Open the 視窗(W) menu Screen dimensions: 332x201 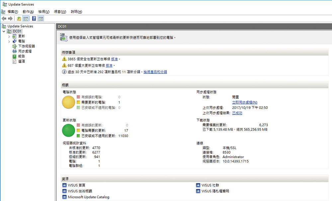[60, 12]
